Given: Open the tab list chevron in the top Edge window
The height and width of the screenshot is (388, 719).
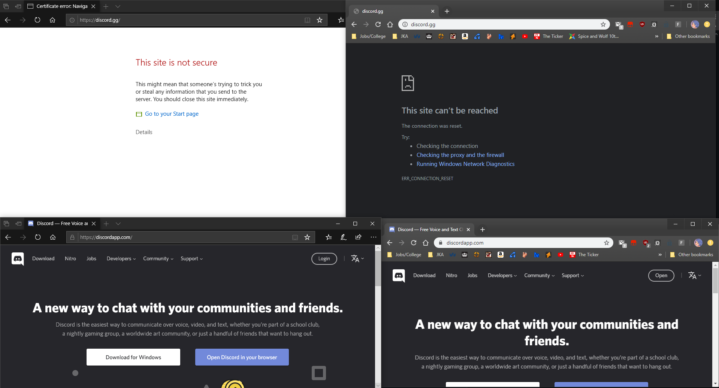Looking at the screenshot, I should (x=118, y=6).
